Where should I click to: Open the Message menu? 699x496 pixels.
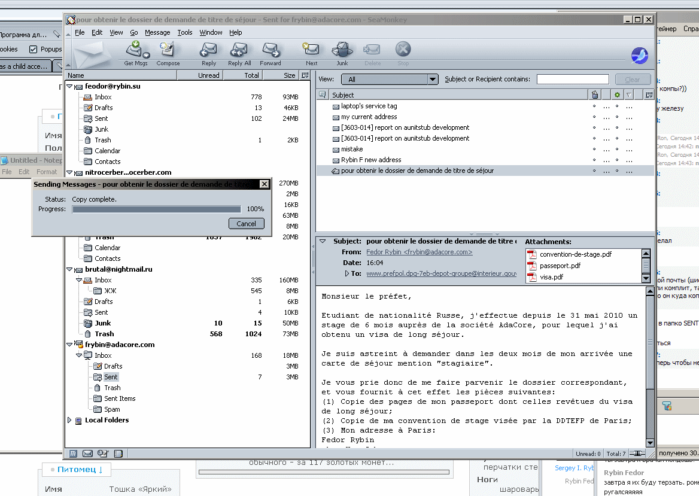157,32
